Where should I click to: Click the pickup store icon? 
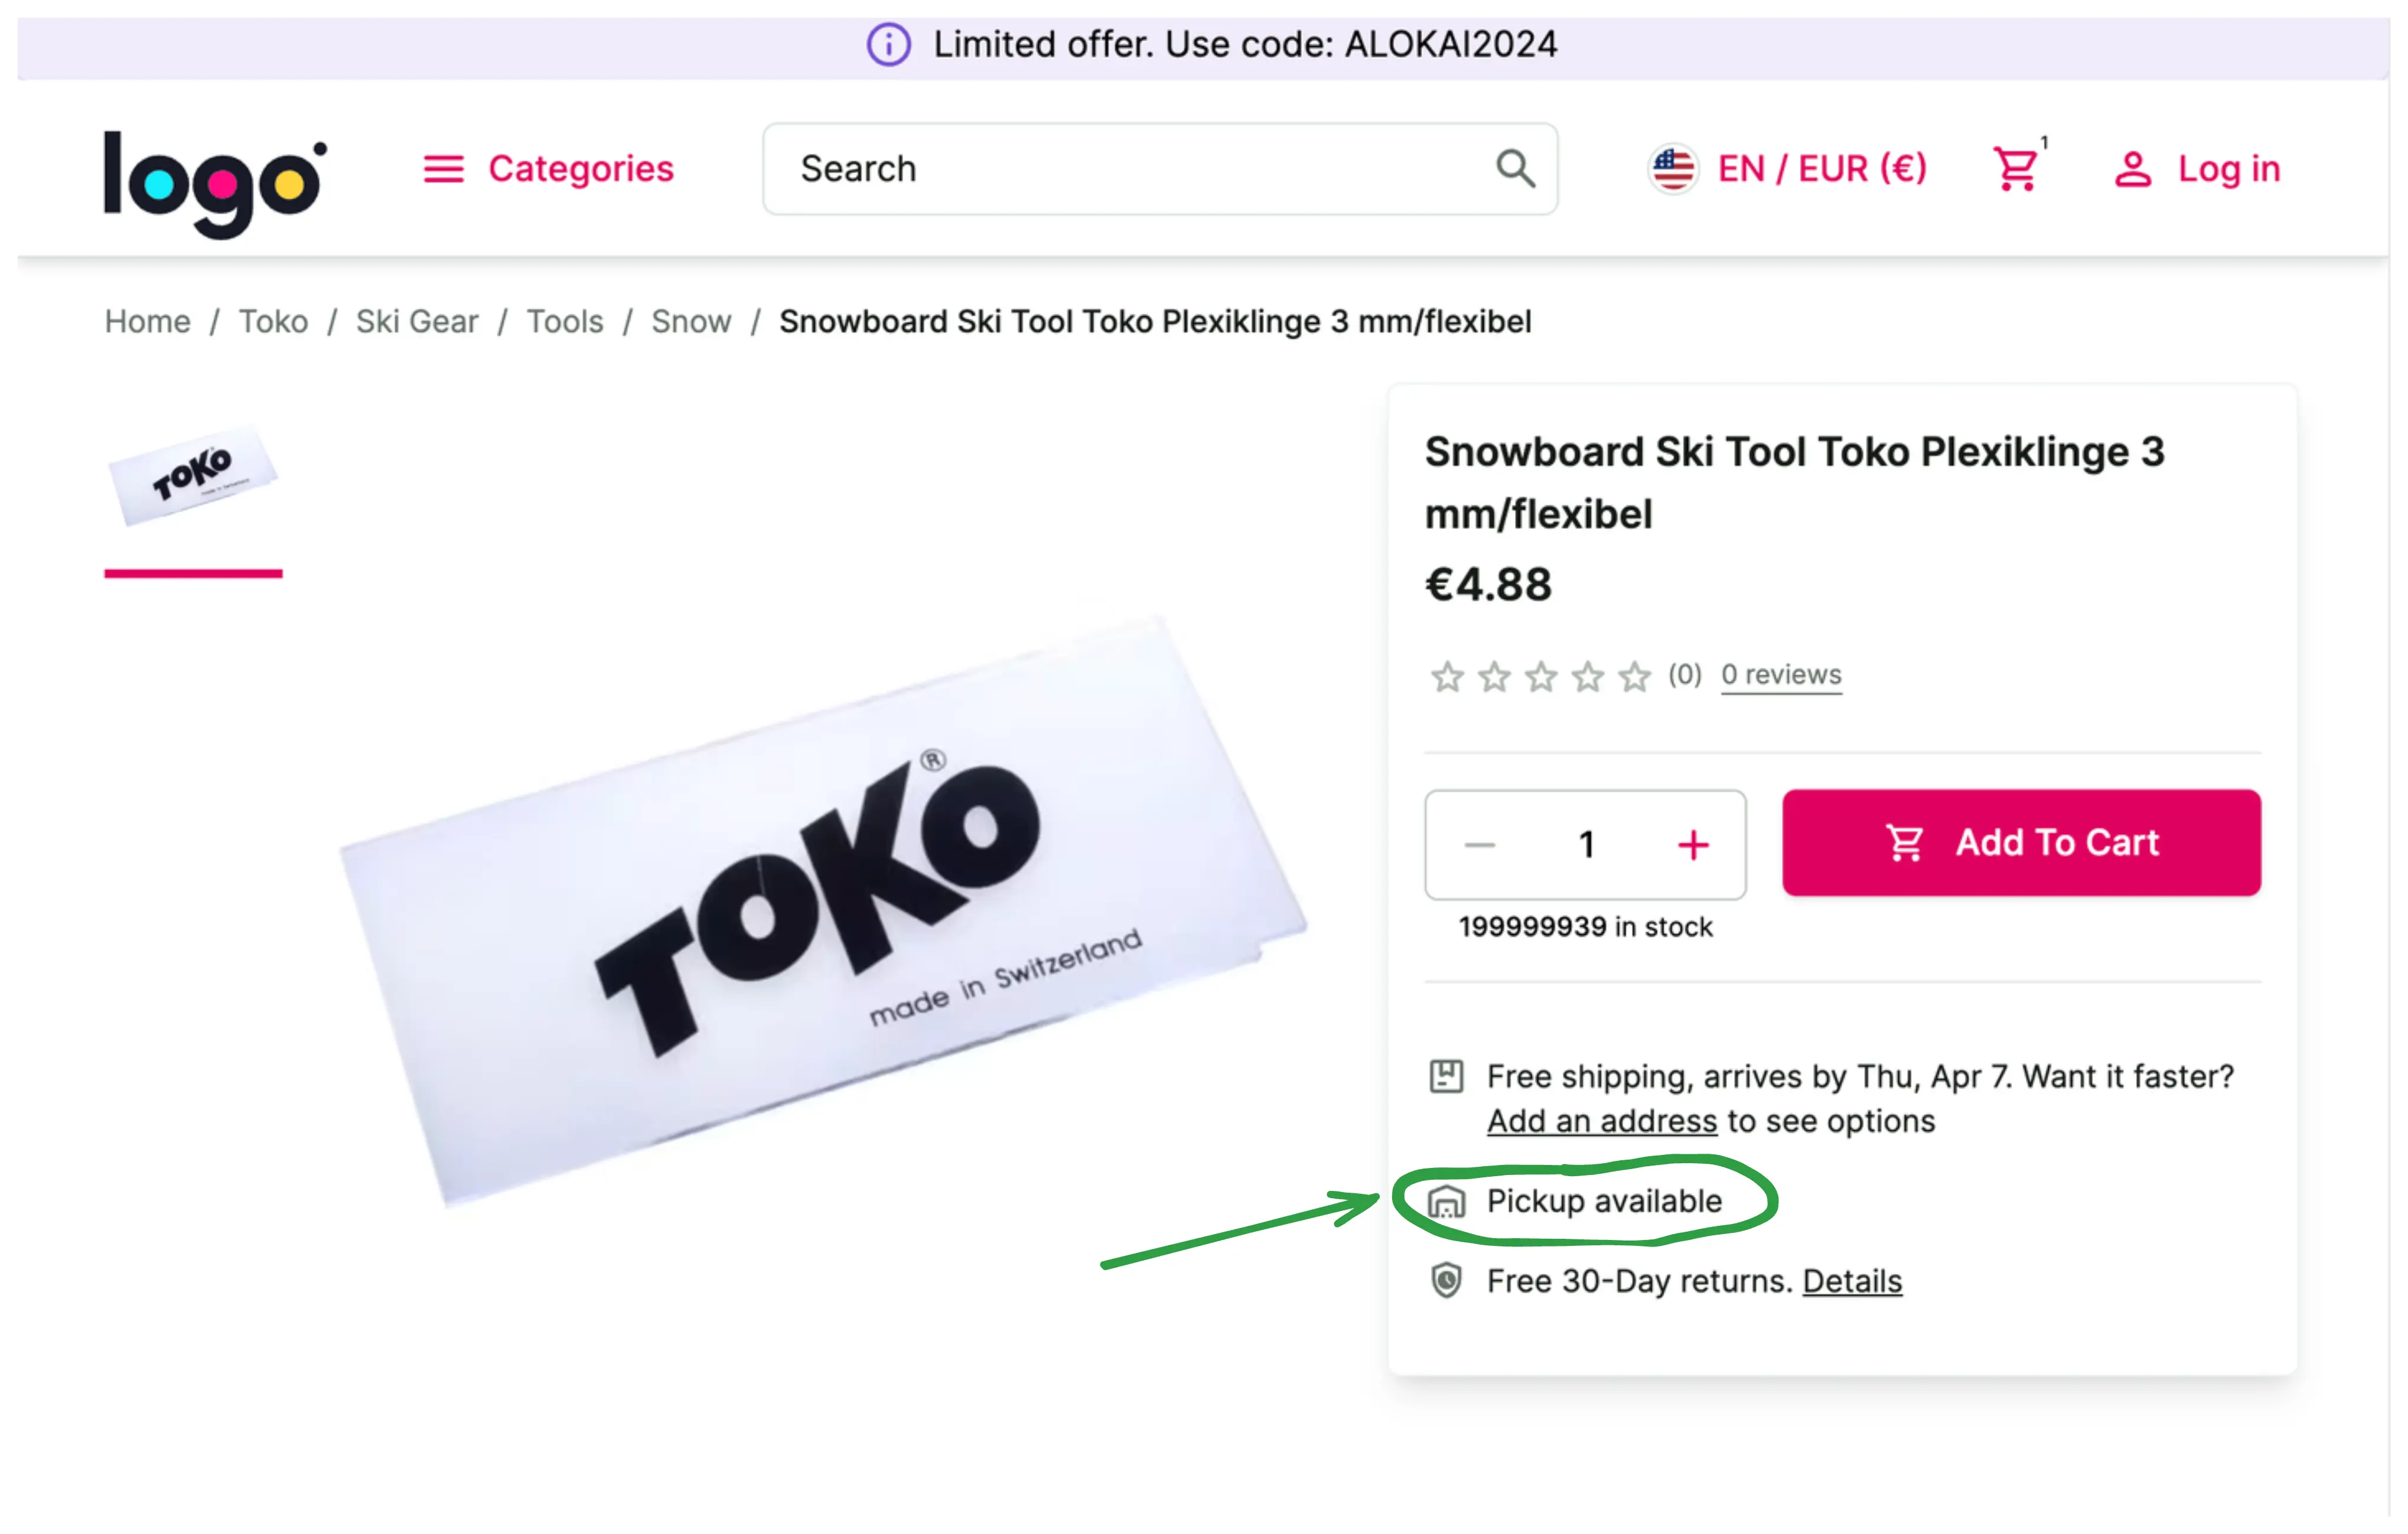click(x=1446, y=1201)
